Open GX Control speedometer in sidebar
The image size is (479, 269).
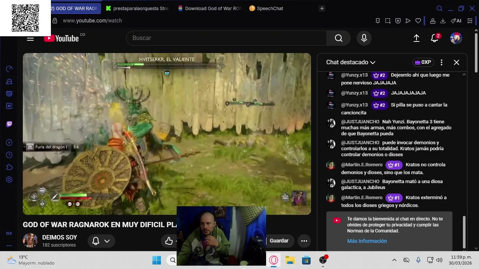pos(9,69)
